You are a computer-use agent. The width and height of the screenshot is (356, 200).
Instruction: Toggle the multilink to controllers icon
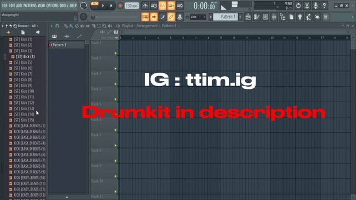tap(171, 17)
